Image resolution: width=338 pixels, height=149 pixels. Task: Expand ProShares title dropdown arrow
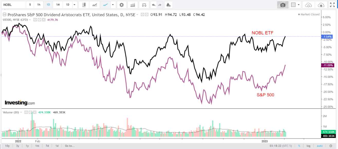click(137, 15)
